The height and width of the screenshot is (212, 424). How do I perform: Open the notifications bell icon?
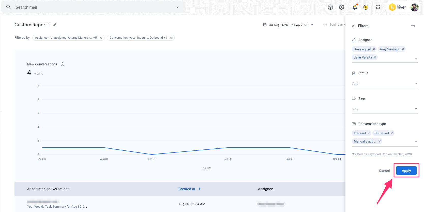355,7
